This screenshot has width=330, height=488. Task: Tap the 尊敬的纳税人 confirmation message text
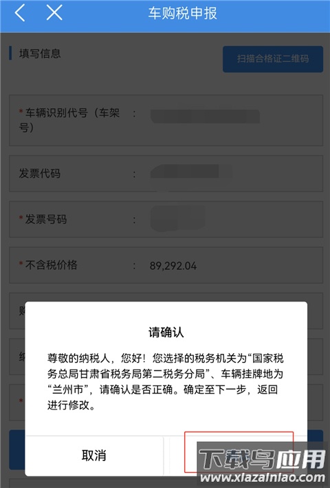(165, 381)
